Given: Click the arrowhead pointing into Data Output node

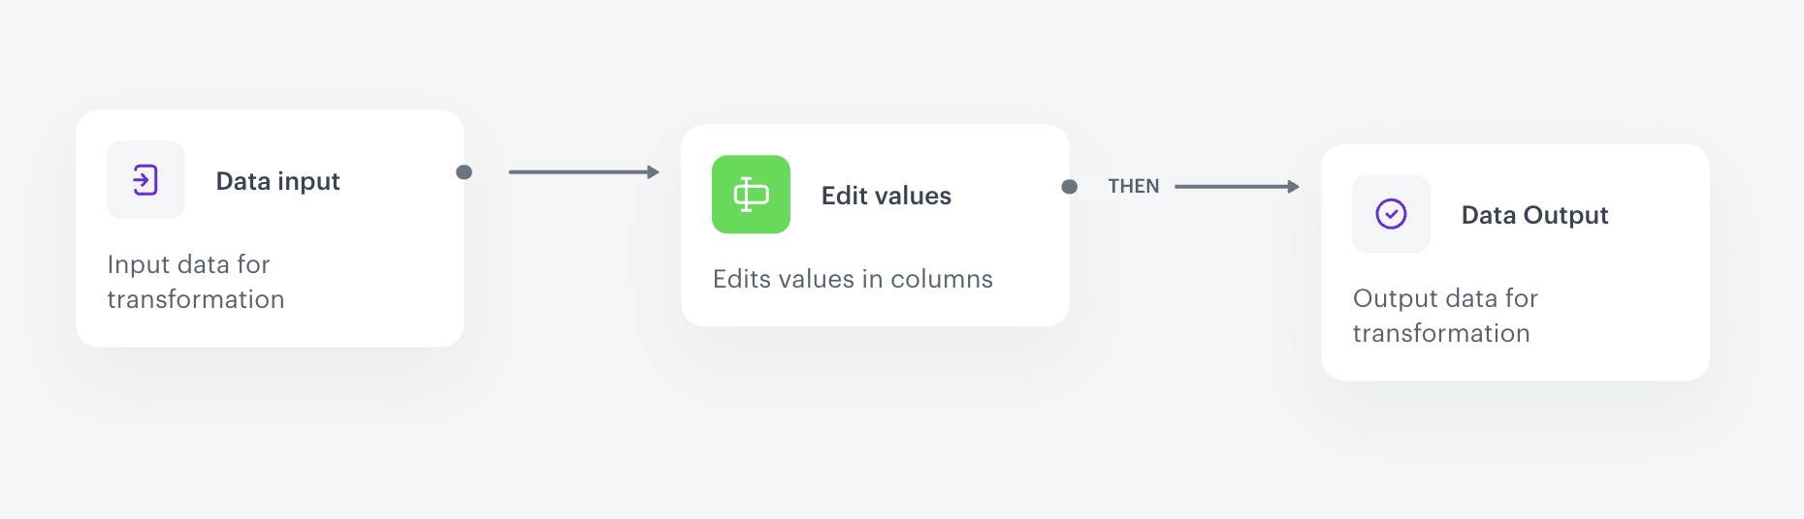Looking at the screenshot, I should pyautogui.click(x=1294, y=187).
